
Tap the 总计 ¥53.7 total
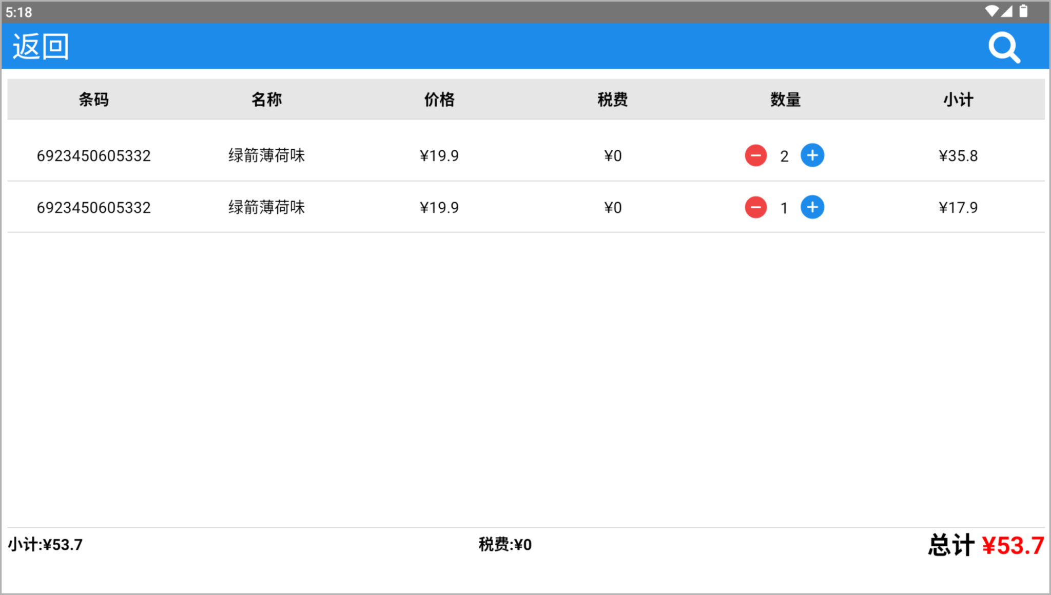(x=985, y=545)
